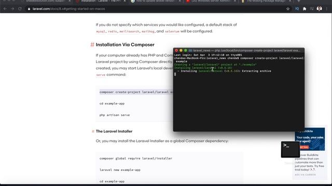The image size is (332, 186).
Task: Close the 'how to update laravel version' tab
Action: [180, 1]
